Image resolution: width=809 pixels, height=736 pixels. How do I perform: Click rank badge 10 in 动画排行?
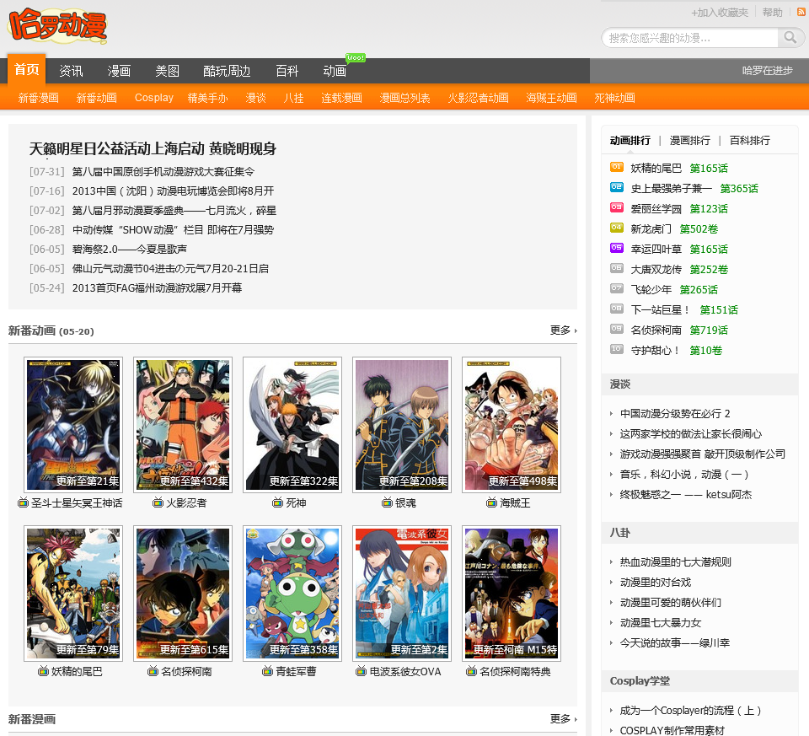pos(617,349)
